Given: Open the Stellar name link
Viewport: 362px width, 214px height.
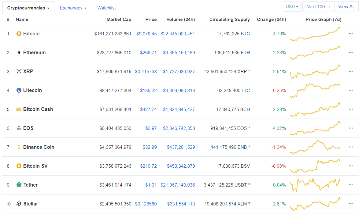Looking at the screenshot, I should point(31,204).
